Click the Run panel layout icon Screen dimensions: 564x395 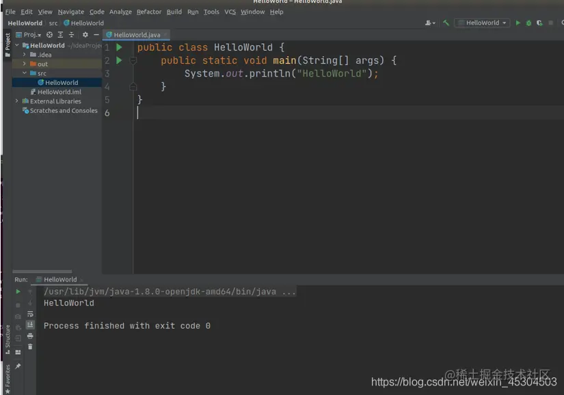pyautogui.click(x=18, y=352)
